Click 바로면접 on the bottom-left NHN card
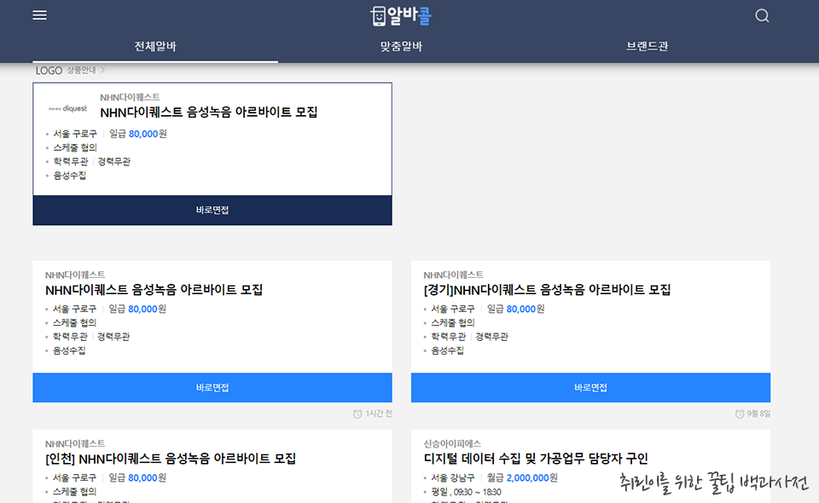The width and height of the screenshot is (819, 503). pos(212,387)
